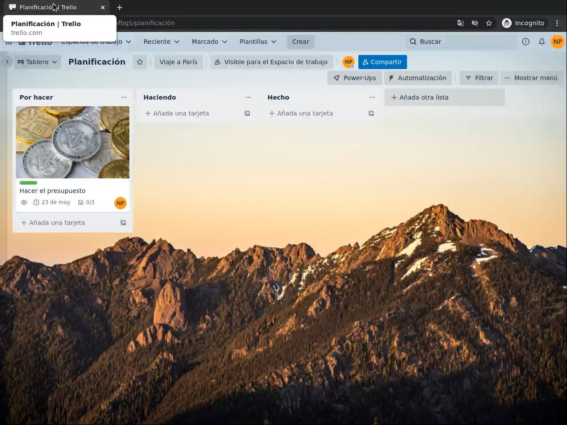Click the checklist 0/3 badge
This screenshot has width=567, height=425.
(x=86, y=202)
